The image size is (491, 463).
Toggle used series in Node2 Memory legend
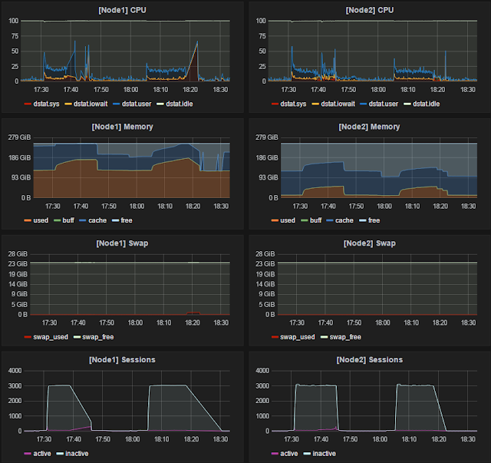click(283, 220)
